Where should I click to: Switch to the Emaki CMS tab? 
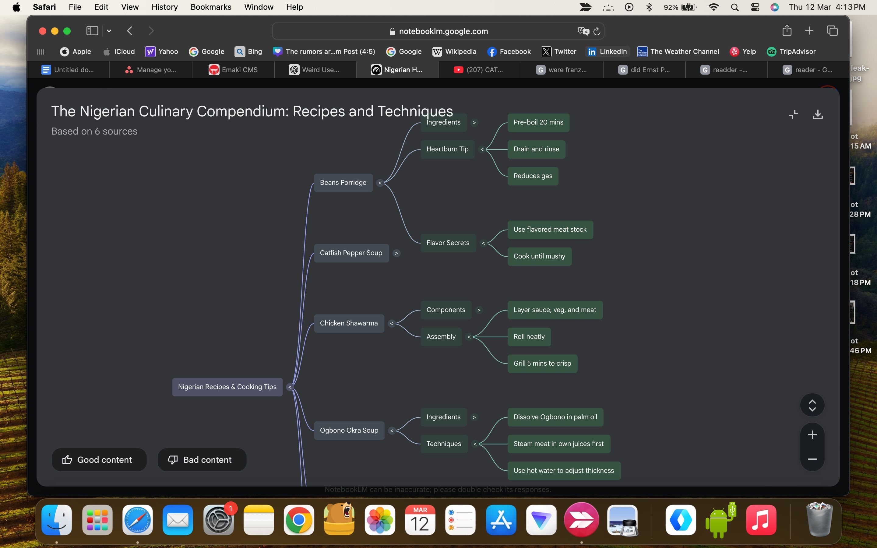(233, 70)
